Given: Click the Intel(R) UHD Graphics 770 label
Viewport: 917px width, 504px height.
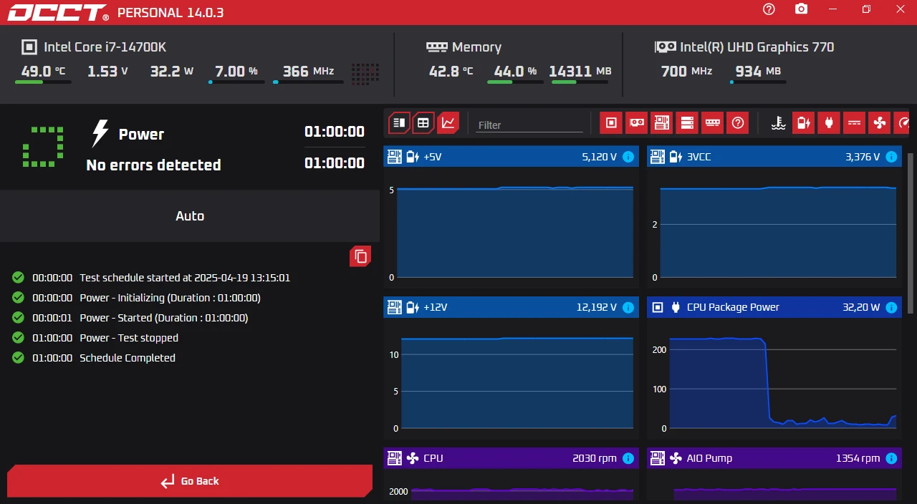Looking at the screenshot, I should click(x=757, y=47).
